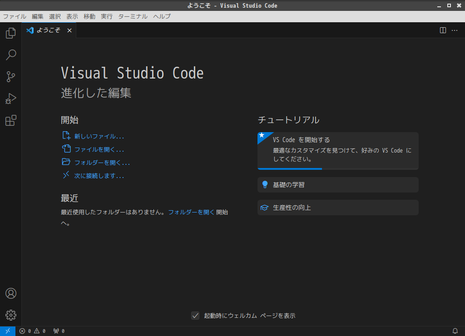Open the Search view icon
This screenshot has height=336, width=465.
(x=11, y=55)
